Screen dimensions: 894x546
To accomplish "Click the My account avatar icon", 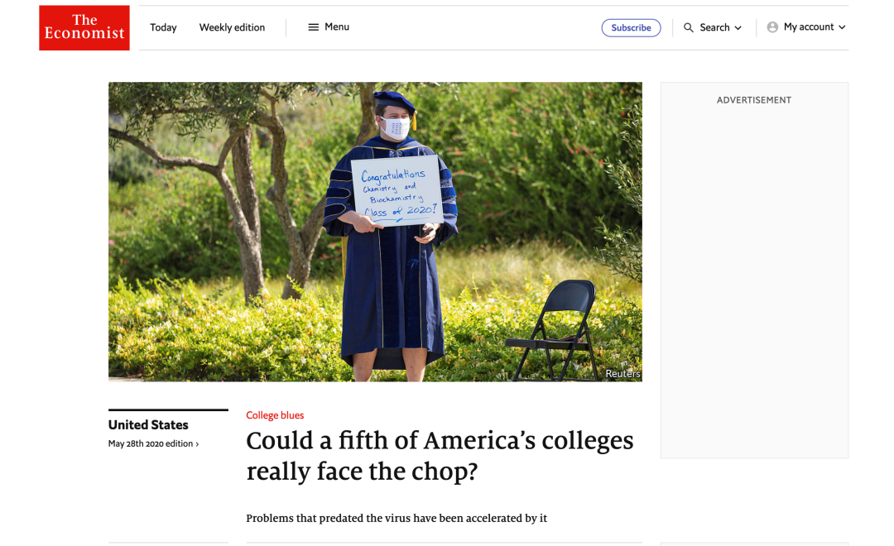I will [x=772, y=27].
